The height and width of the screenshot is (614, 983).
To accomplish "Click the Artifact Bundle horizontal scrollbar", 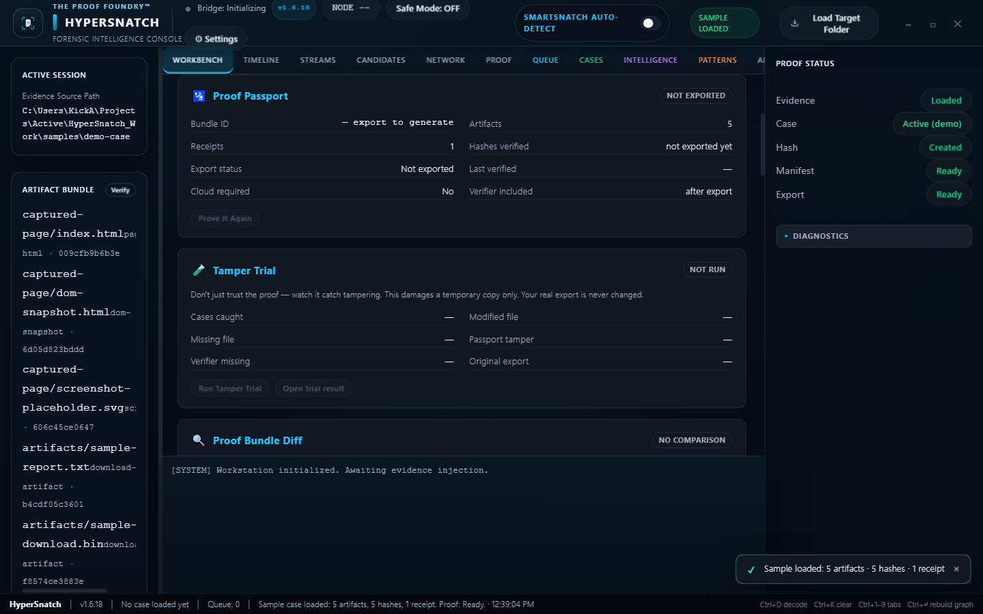I will [x=65, y=591].
